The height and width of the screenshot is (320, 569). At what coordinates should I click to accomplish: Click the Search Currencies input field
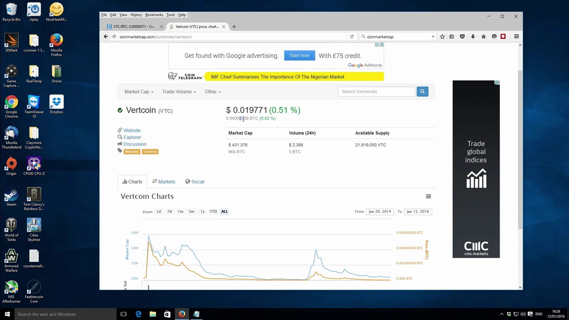(377, 91)
